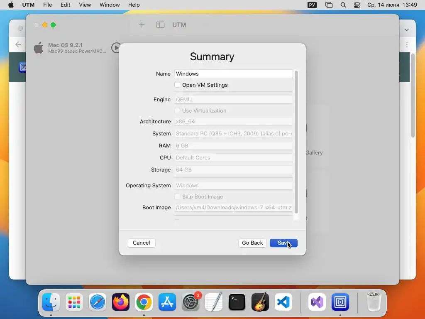Viewport: 425px width, 319px height.
Task: Open Finder from the Dock
Action: 51,302
